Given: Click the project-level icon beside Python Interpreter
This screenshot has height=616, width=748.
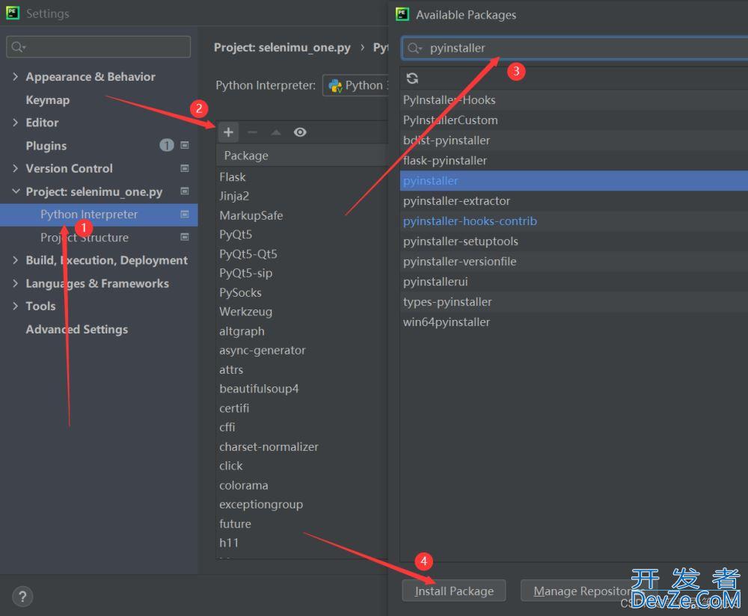Looking at the screenshot, I should point(185,214).
